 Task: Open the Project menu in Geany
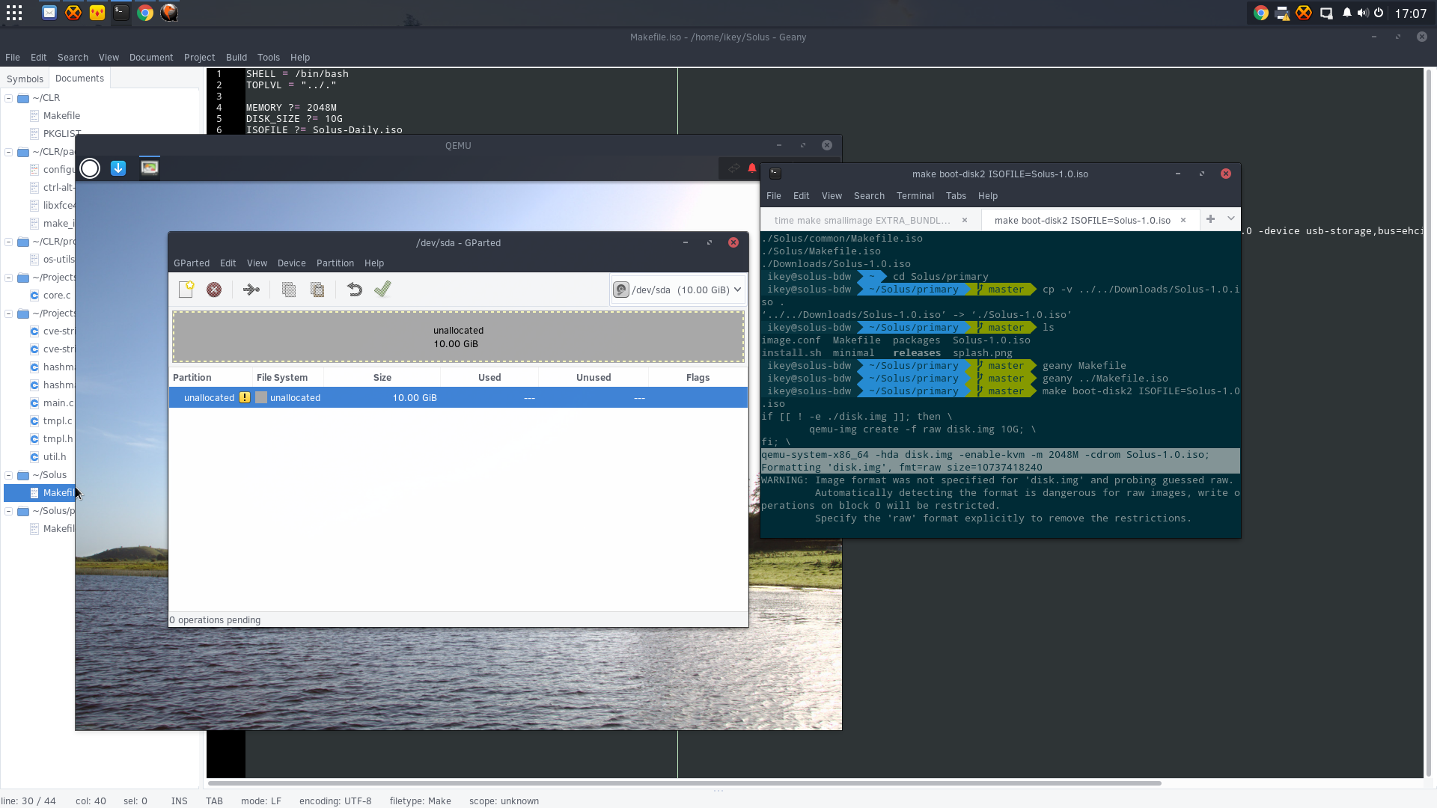coord(199,58)
